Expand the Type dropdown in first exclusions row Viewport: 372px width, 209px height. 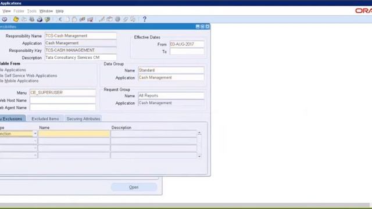click(x=35, y=134)
